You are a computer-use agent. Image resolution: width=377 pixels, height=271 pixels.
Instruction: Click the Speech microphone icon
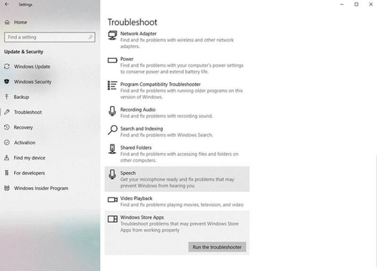[112, 174]
